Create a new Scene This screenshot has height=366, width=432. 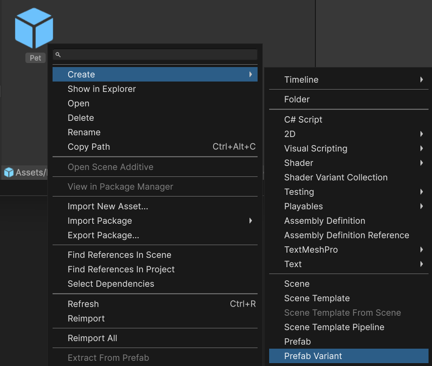[348, 284]
